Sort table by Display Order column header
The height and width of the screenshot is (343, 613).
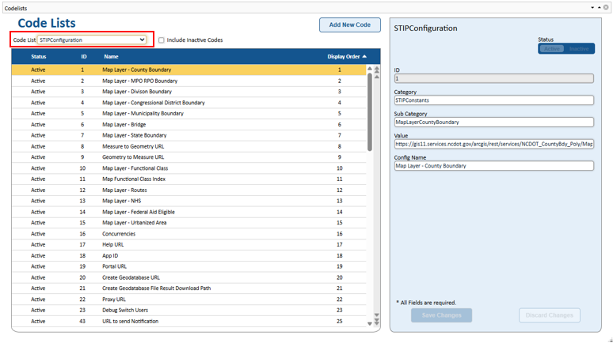tap(343, 57)
